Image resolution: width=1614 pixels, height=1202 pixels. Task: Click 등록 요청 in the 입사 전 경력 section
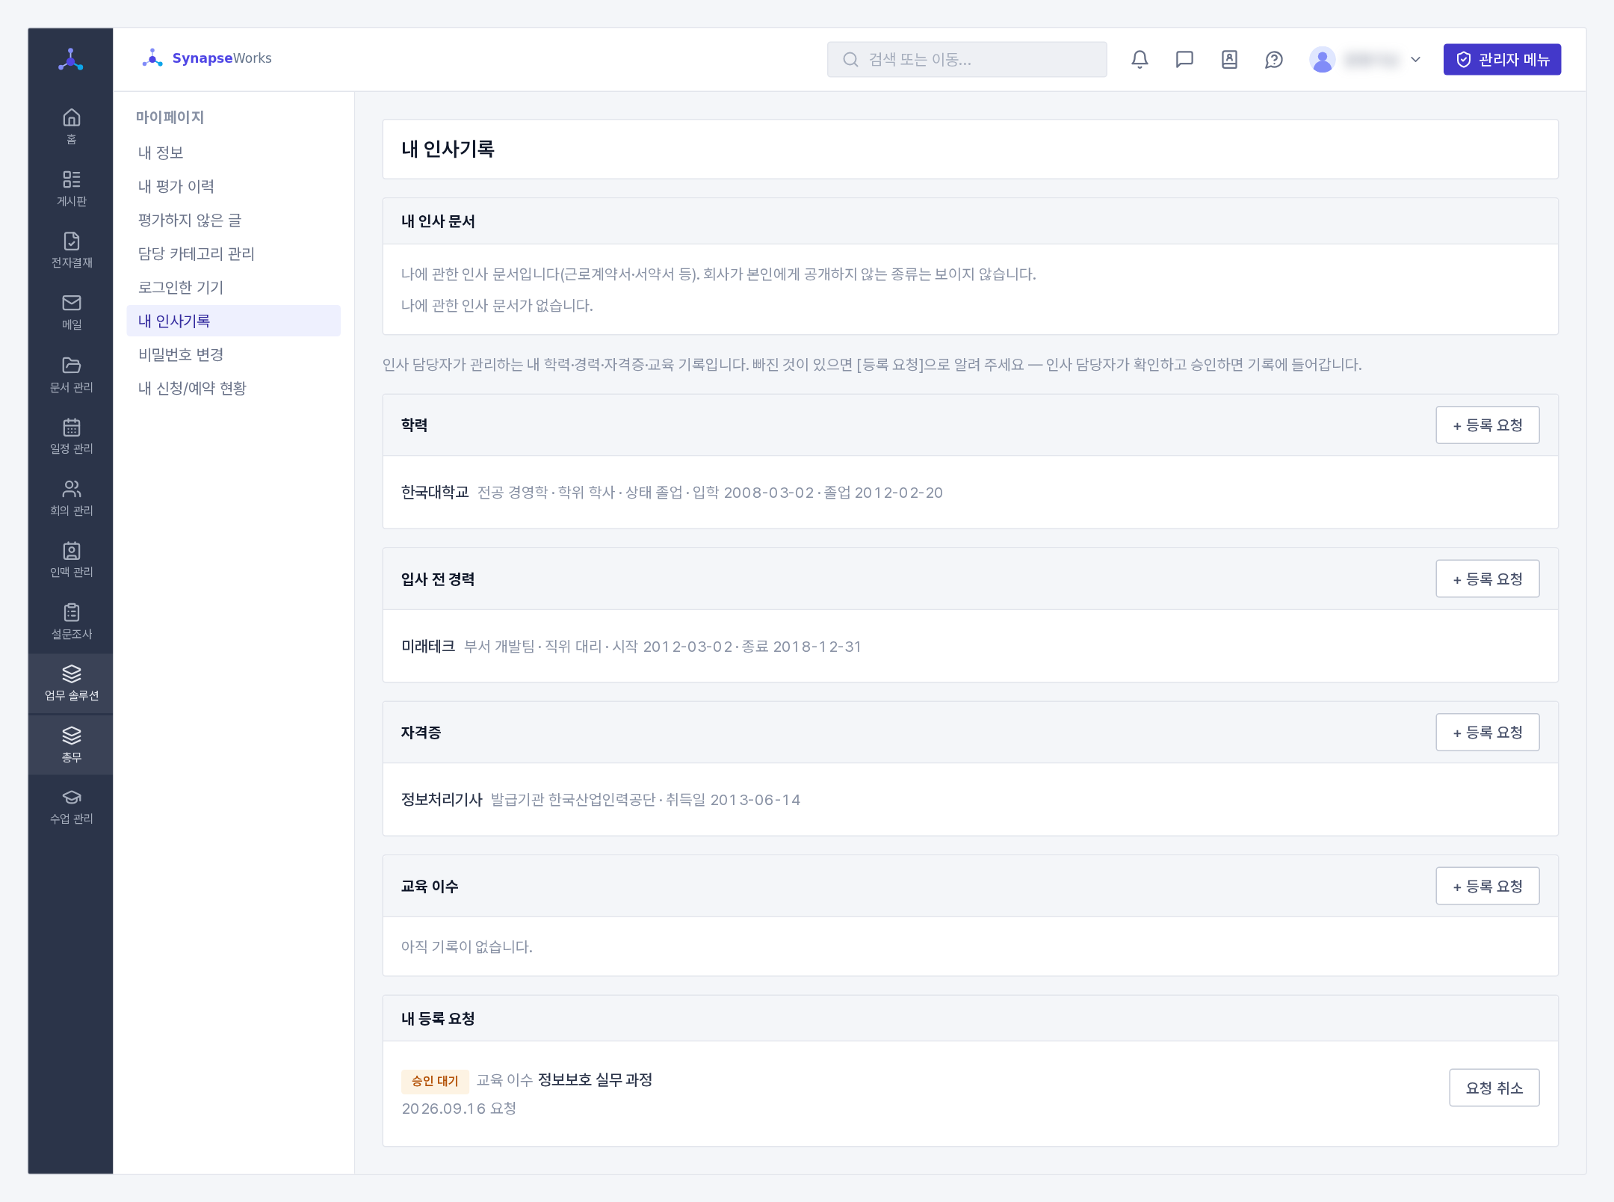click(x=1487, y=579)
